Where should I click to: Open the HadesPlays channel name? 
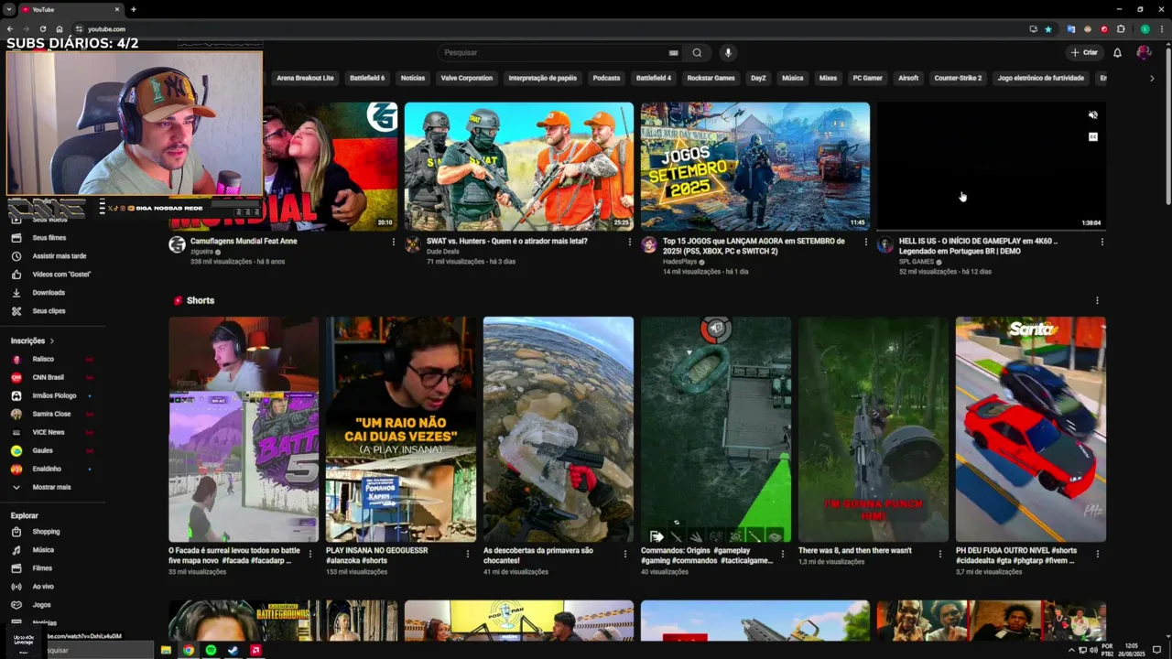pyautogui.click(x=679, y=262)
